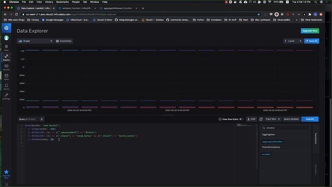The height and width of the screenshot is (187, 332).
Task: Click the Save As button
Action: point(311,41)
